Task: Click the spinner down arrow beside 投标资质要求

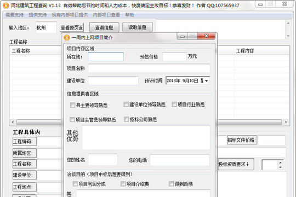Action: click(x=281, y=167)
